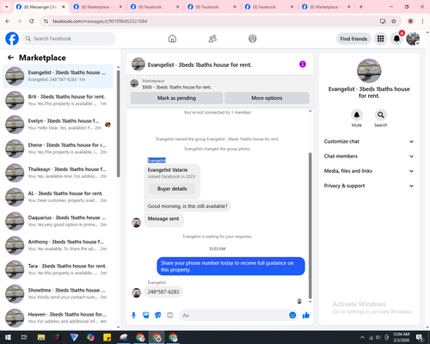The width and height of the screenshot is (430, 344).
Task: Open the account profile picture menu
Action: point(413,39)
